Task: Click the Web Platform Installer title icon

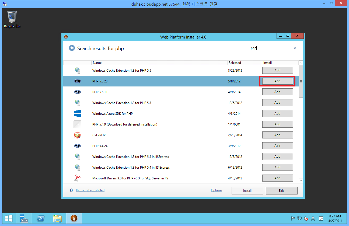Action: click(66, 37)
